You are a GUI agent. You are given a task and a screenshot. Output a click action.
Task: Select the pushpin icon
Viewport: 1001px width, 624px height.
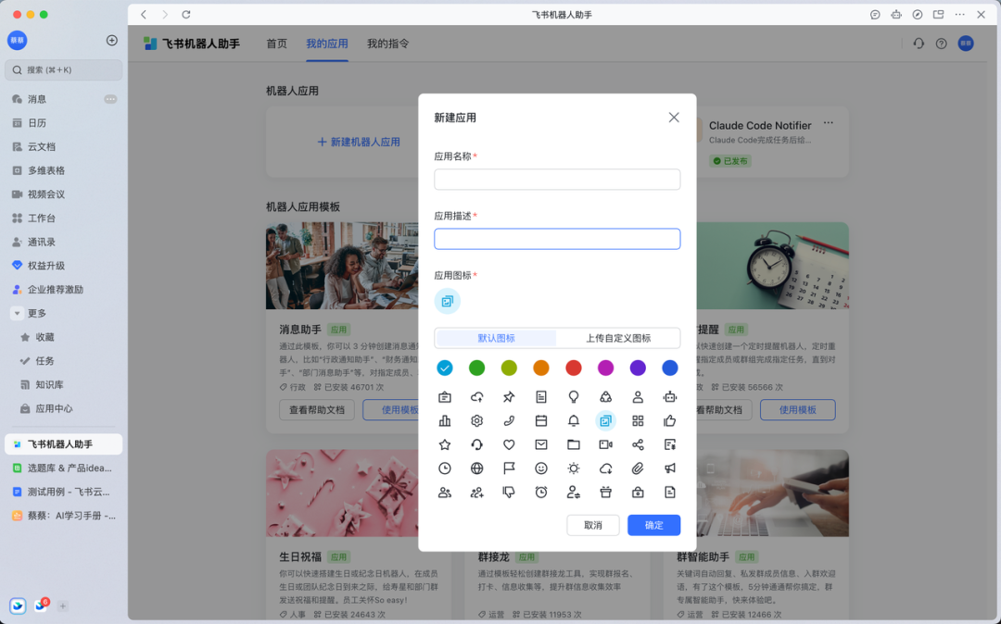click(509, 397)
